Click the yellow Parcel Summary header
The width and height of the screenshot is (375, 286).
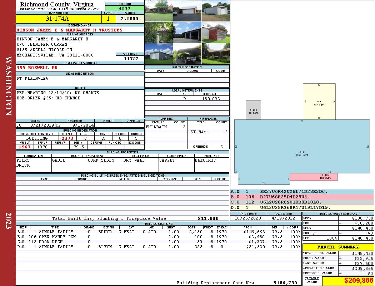coord(338,247)
